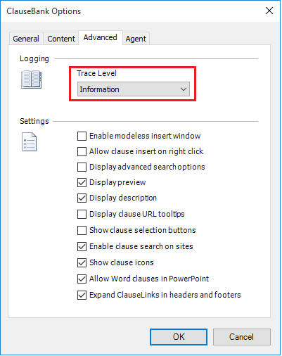Disable Enable clause search on sites

[82, 246]
